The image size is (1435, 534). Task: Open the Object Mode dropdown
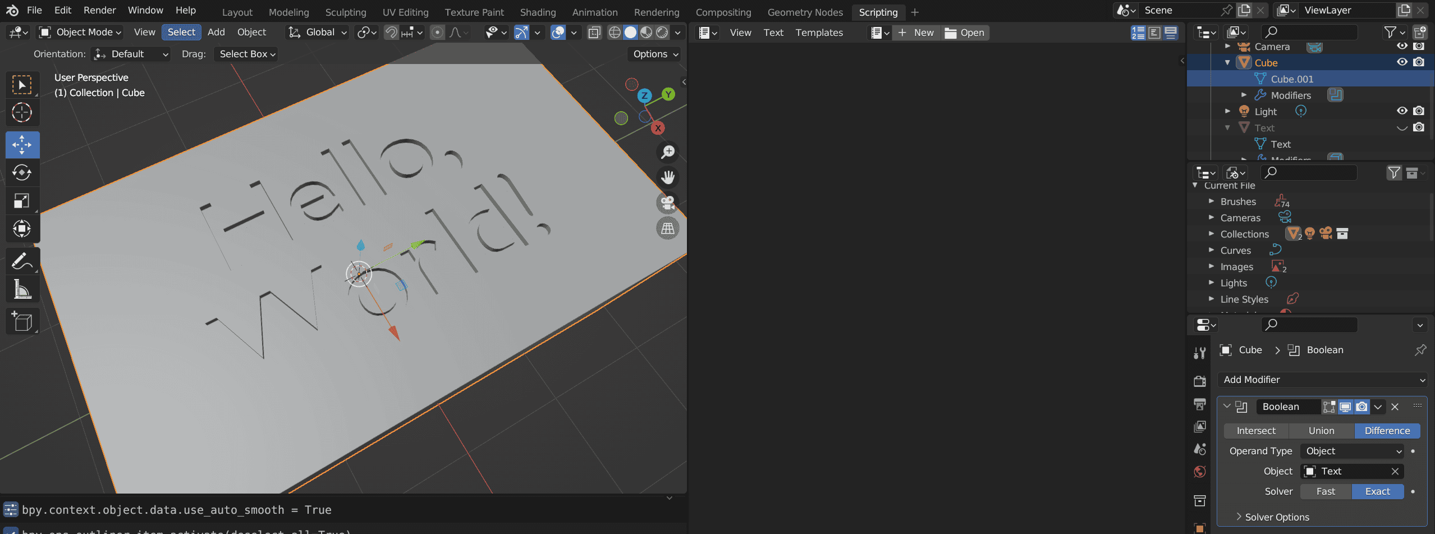[x=79, y=33]
